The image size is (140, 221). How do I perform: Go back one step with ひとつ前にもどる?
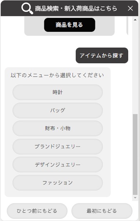[x=37, y=211]
